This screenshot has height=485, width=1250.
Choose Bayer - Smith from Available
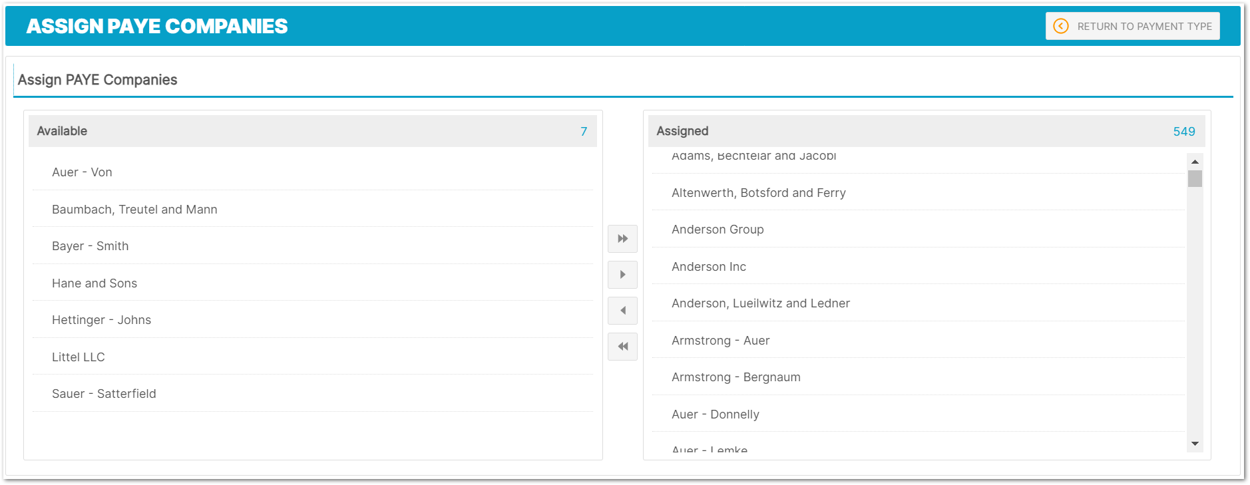pos(90,246)
